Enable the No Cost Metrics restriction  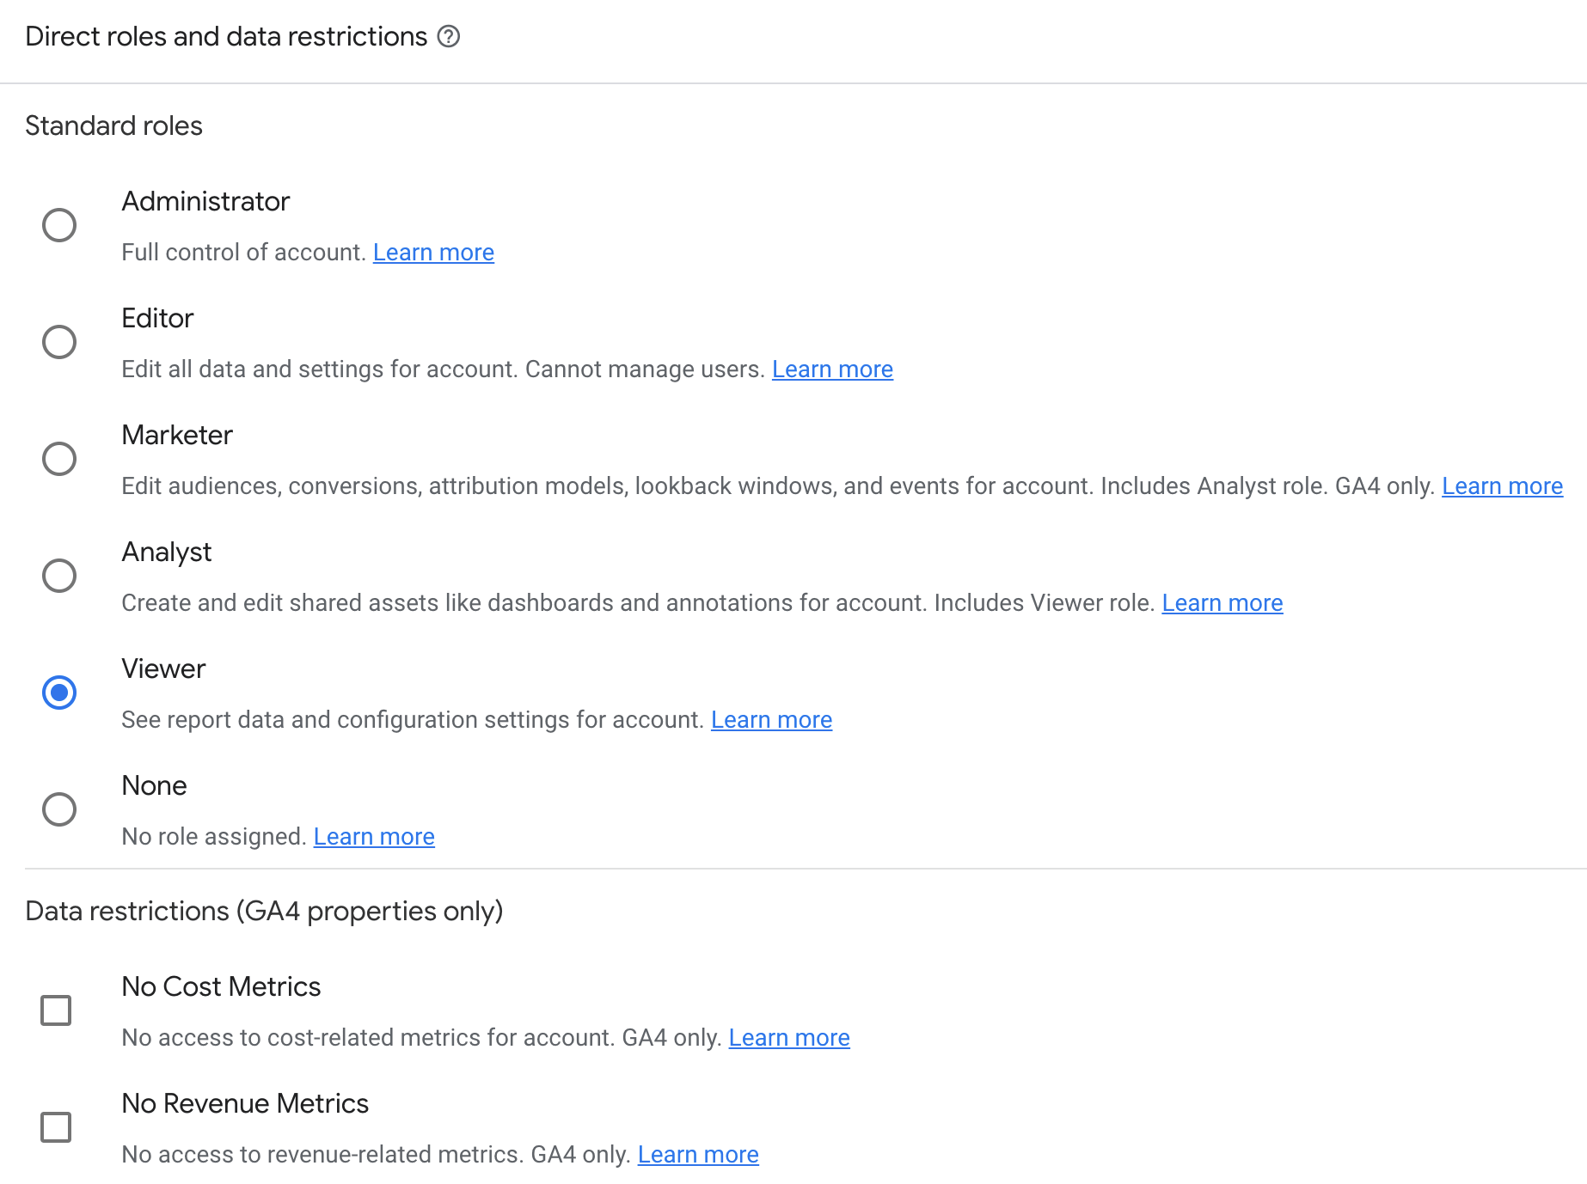(56, 1010)
